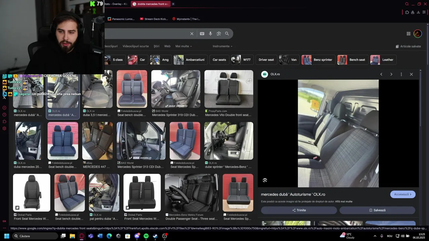Image resolution: width=429 pixels, height=241 pixels.
Task: Search inside the preview image with Lens
Action: coord(265,180)
